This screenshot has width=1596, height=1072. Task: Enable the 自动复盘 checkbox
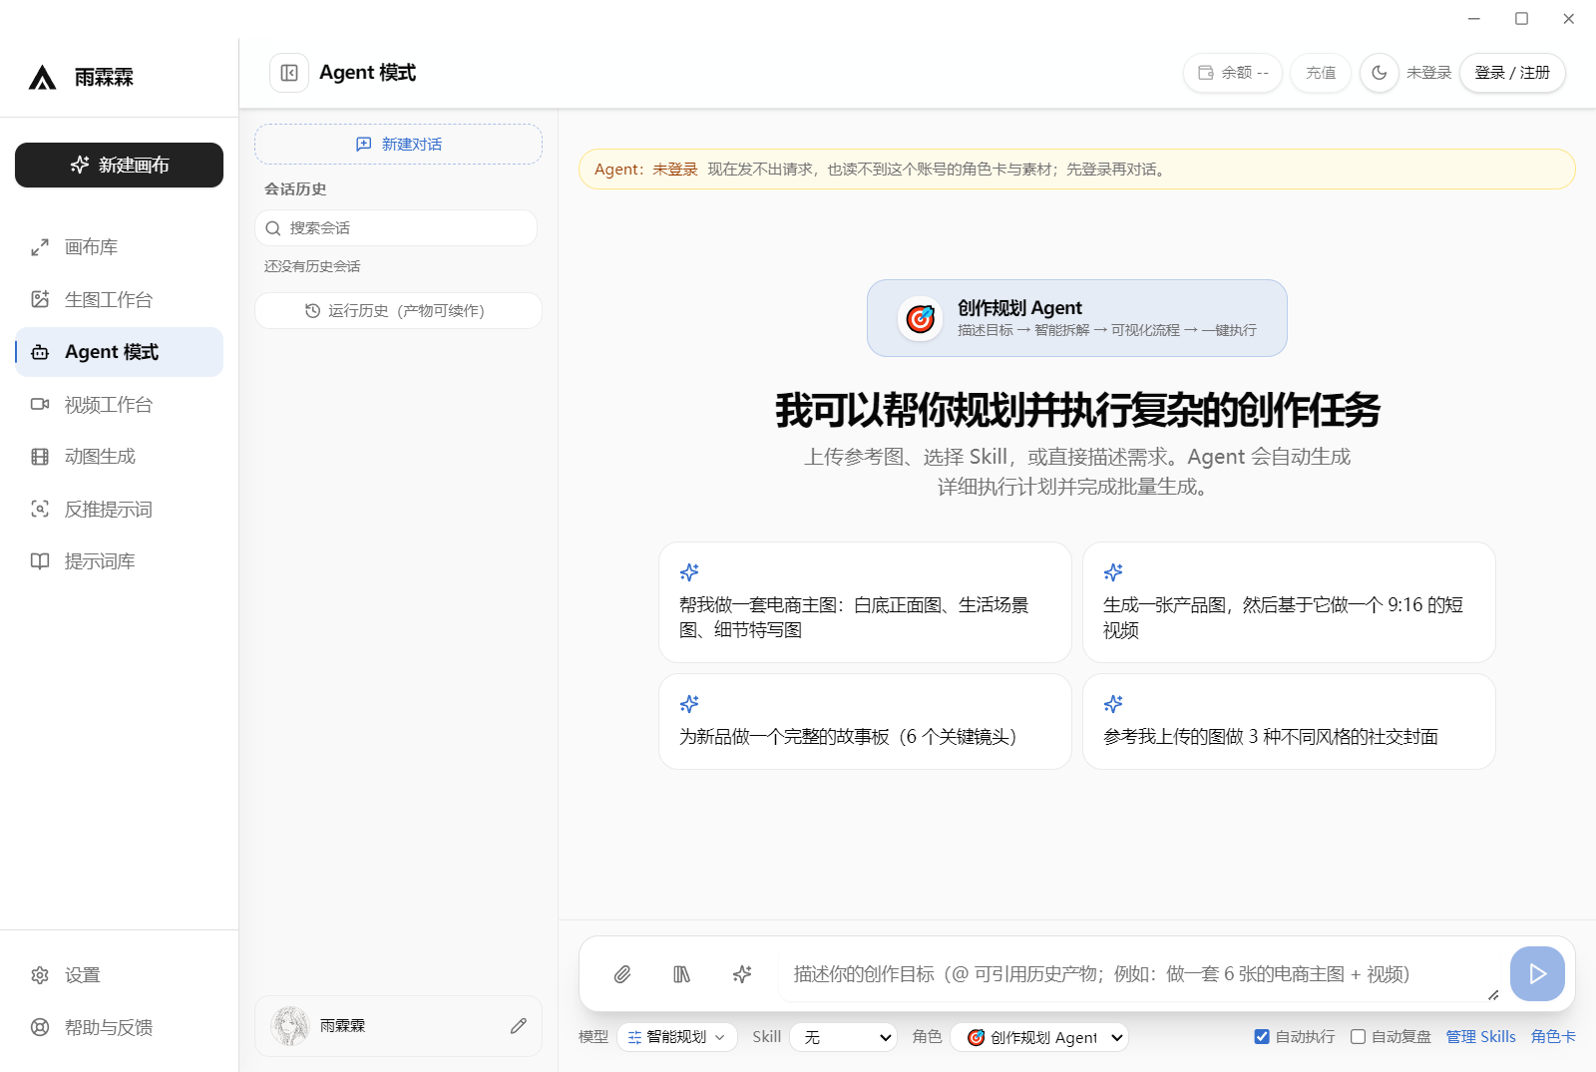click(x=1358, y=1037)
